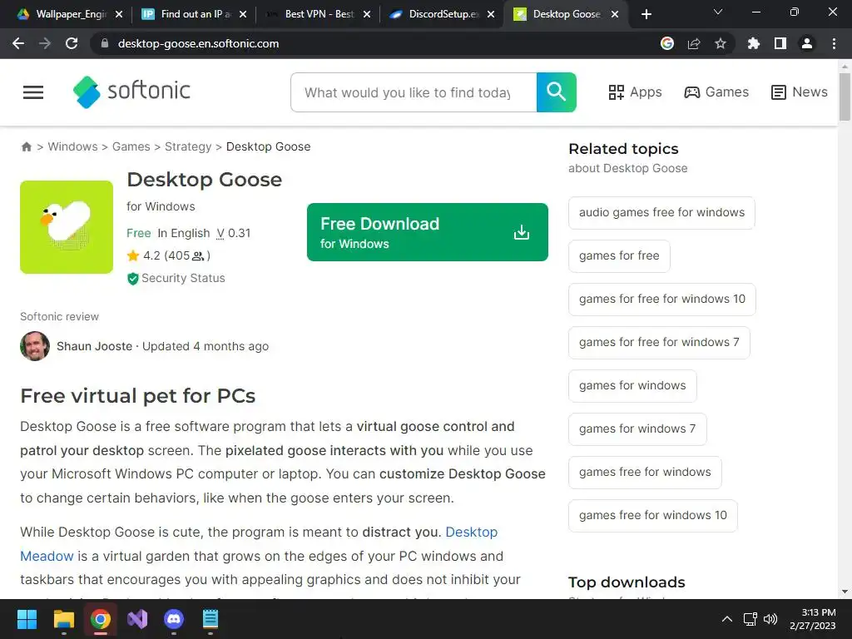Select 'games for windows' topic
The width and height of the screenshot is (852, 639).
(632, 386)
